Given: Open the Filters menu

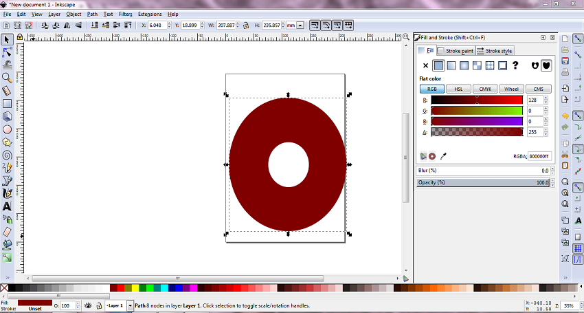Looking at the screenshot, I should pos(125,14).
